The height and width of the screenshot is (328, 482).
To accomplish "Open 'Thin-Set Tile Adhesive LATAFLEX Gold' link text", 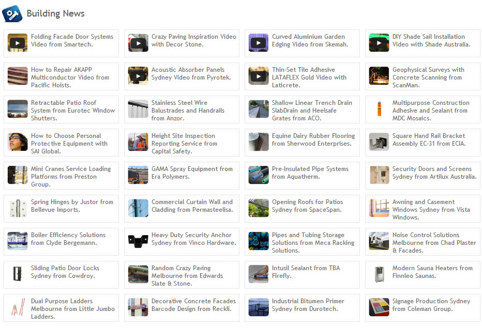I will [x=309, y=77].
